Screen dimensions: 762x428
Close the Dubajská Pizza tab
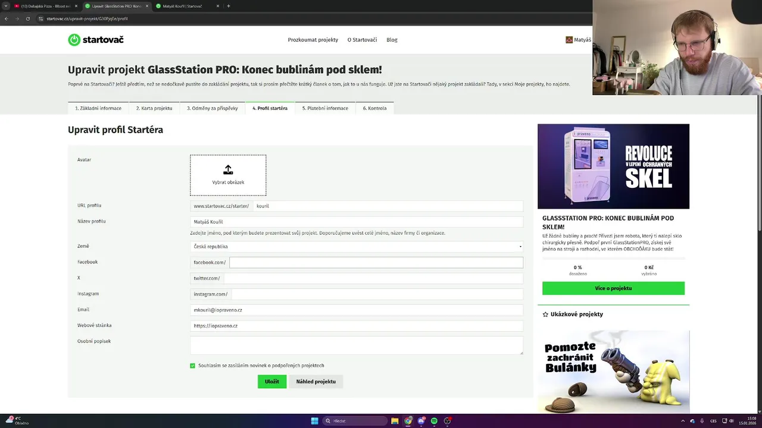[76, 6]
